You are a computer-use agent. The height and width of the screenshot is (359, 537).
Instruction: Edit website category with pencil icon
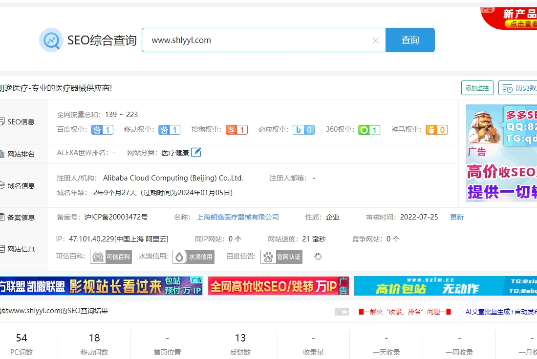pyautogui.click(x=196, y=152)
